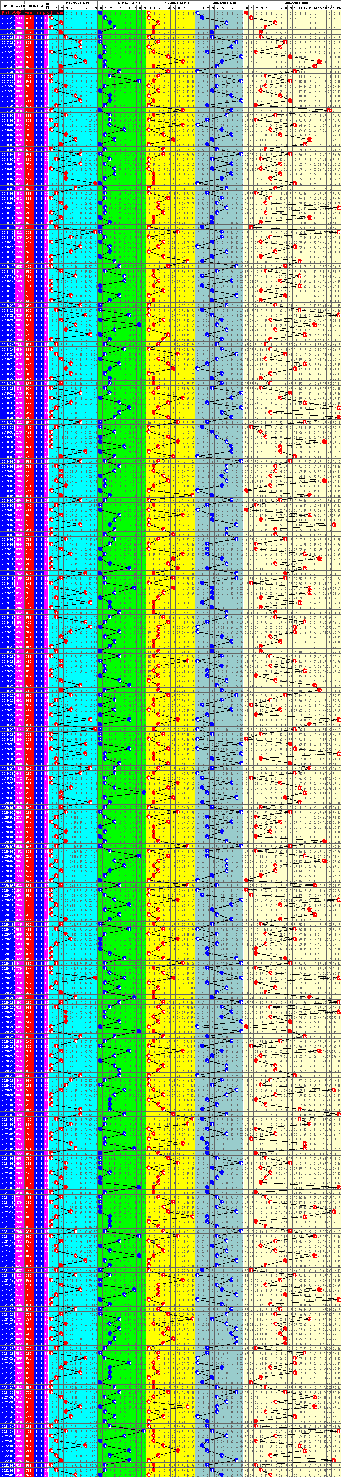341x1477 pixels.
Task: Select winning number 481 in first row
Action: pos(29,18)
